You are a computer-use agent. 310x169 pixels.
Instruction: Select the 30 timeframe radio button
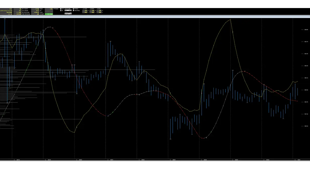(x=61, y=11)
